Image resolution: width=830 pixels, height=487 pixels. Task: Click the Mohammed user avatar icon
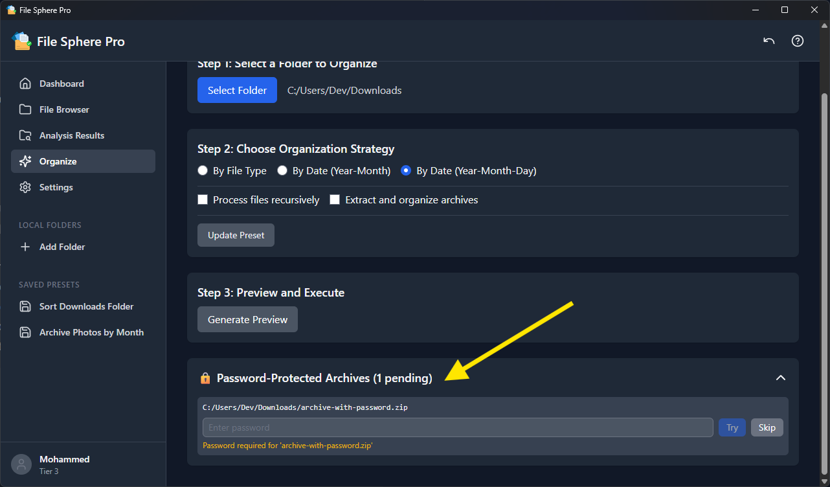21,464
